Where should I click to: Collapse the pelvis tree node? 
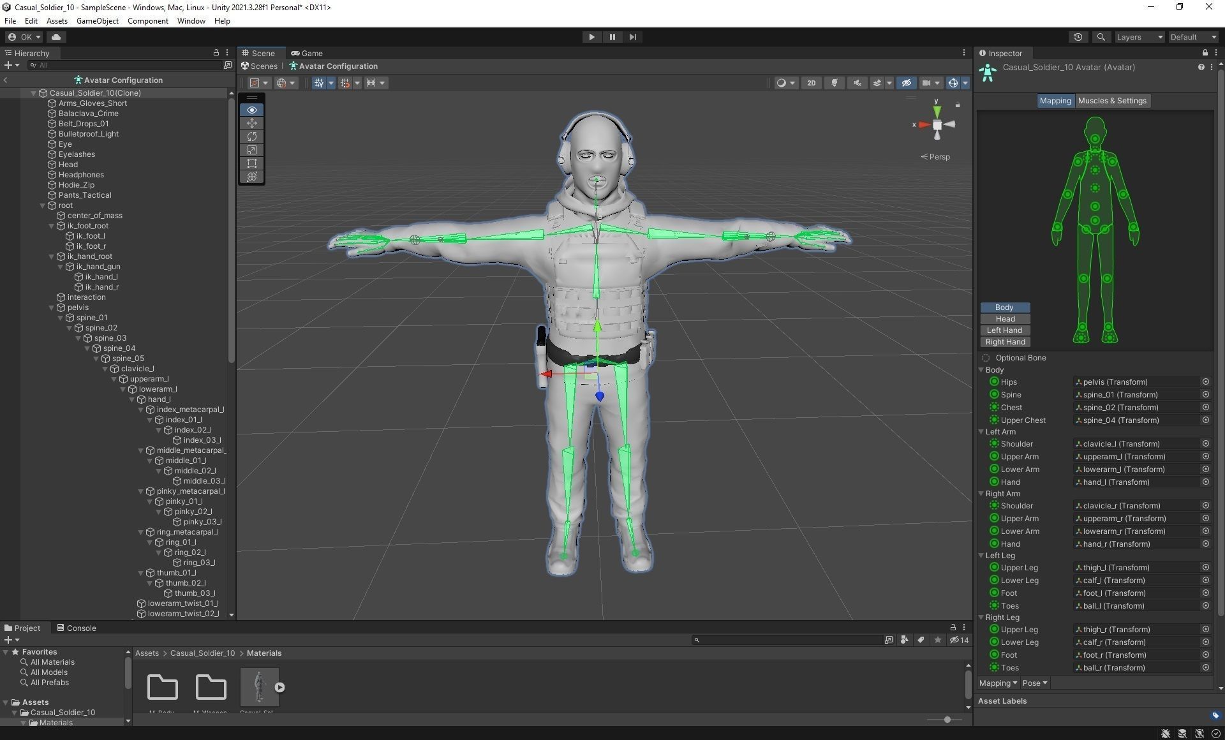tap(52, 307)
